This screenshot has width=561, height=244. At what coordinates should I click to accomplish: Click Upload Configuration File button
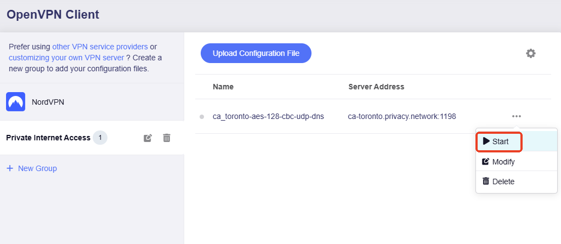pyautogui.click(x=256, y=53)
